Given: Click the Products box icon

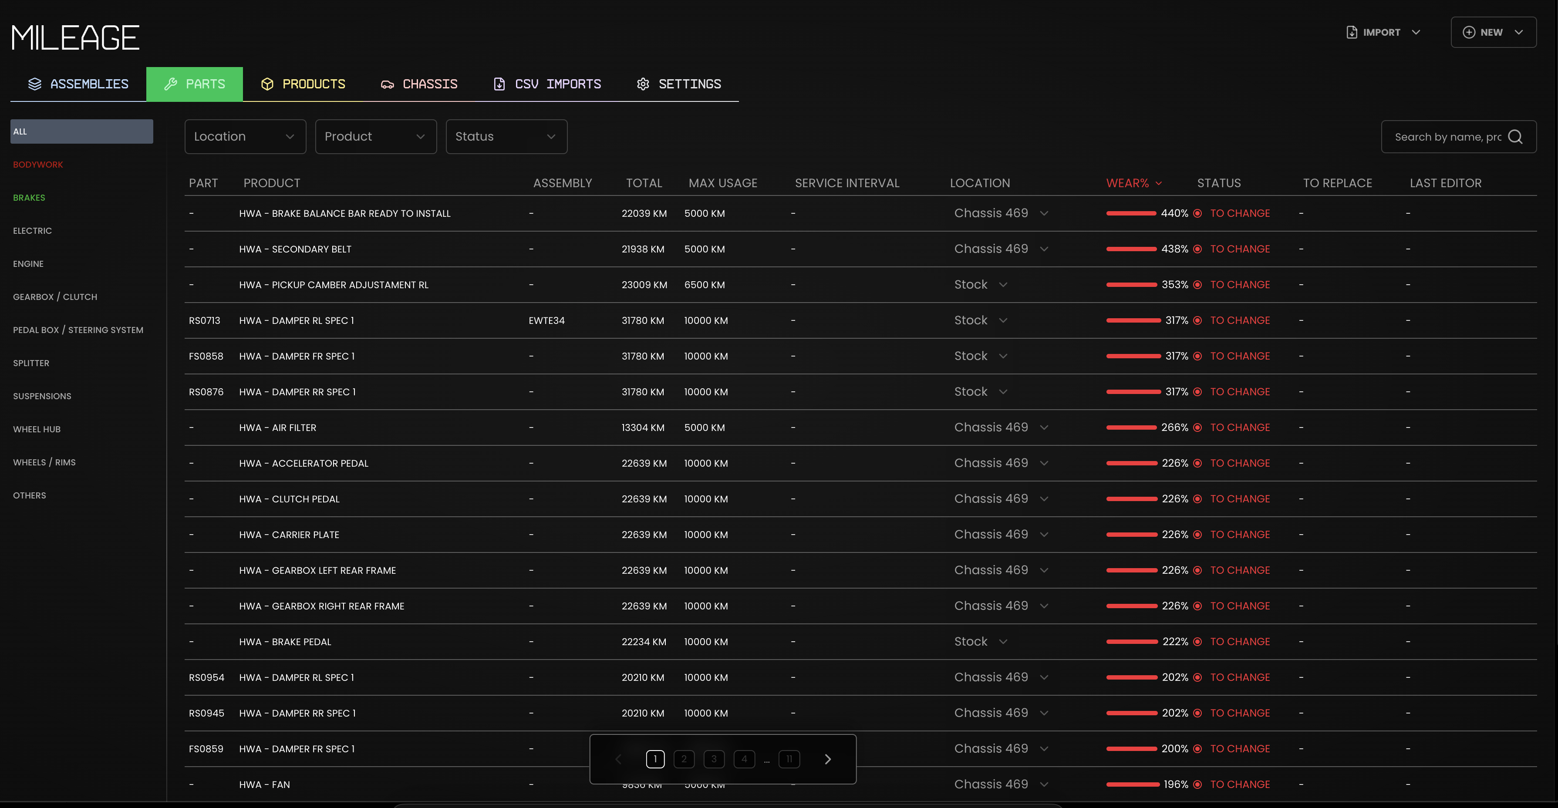Looking at the screenshot, I should point(267,84).
